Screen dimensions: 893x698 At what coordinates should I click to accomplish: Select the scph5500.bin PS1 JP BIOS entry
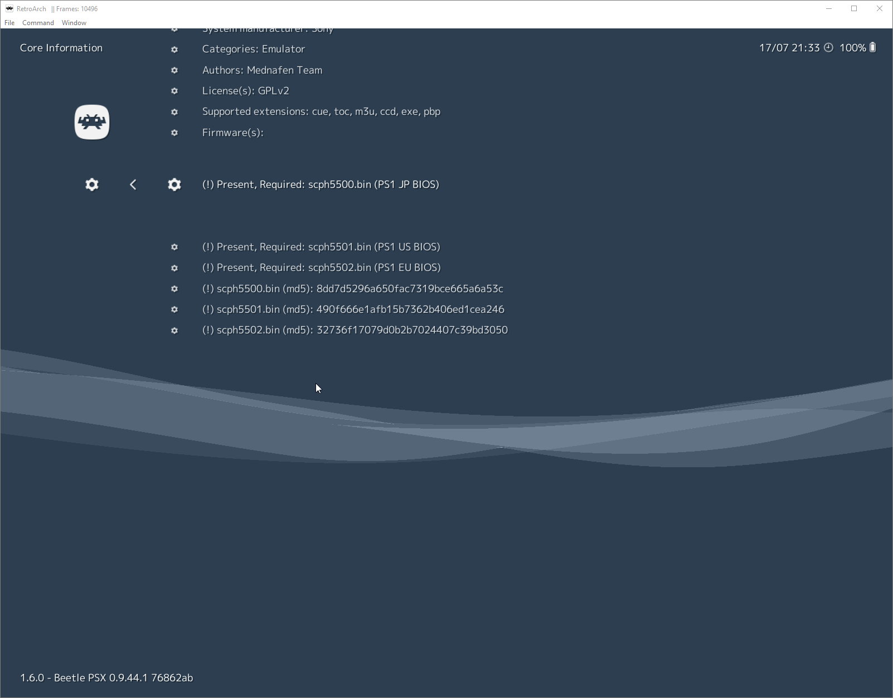coord(321,185)
